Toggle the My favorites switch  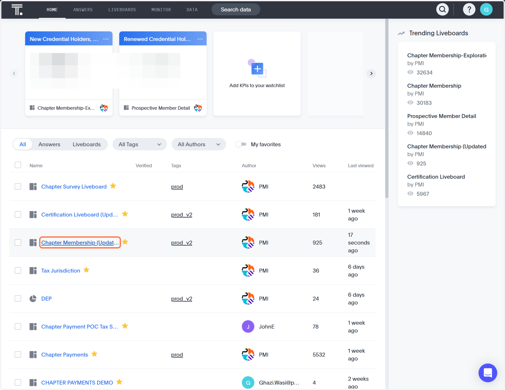(x=241, y=144)
